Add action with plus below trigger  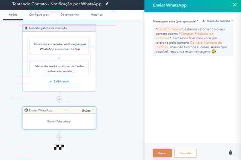coord(59,99)
